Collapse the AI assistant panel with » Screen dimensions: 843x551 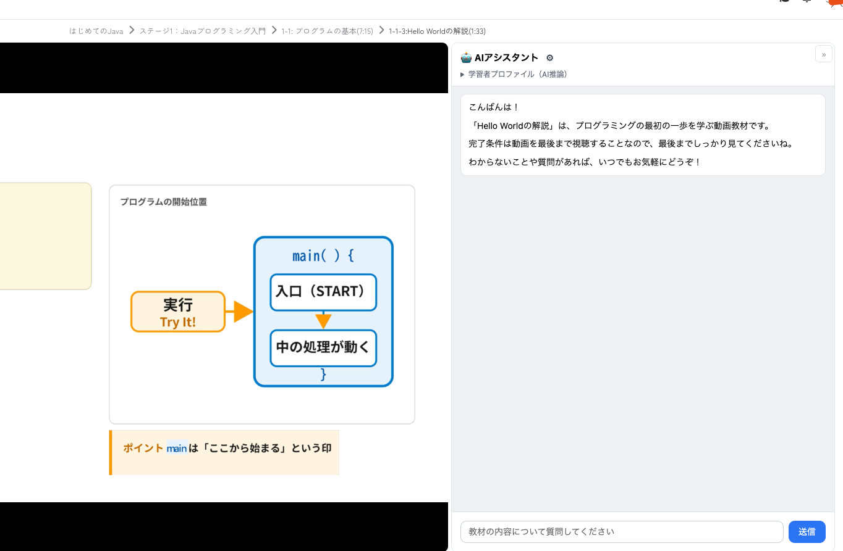[824, 54]
